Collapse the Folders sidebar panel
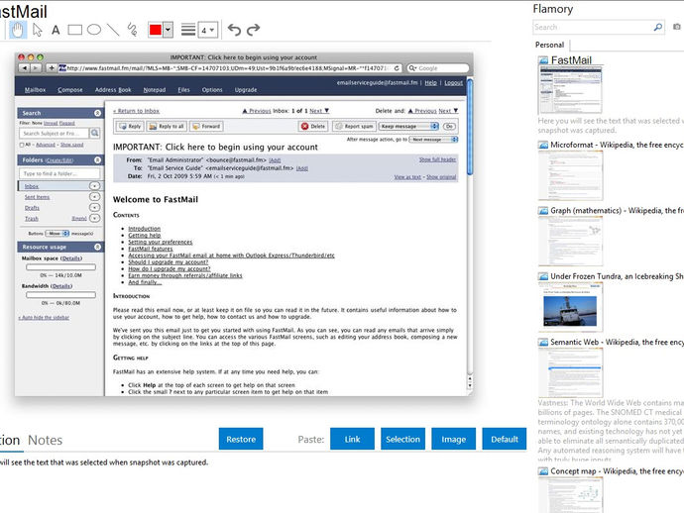This screenshot has height=513, width=684. pos(97,160)
